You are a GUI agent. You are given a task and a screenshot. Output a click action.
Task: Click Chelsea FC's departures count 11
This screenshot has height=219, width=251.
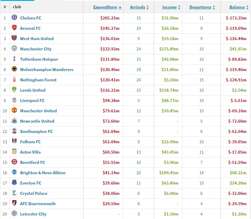(201, 18)
